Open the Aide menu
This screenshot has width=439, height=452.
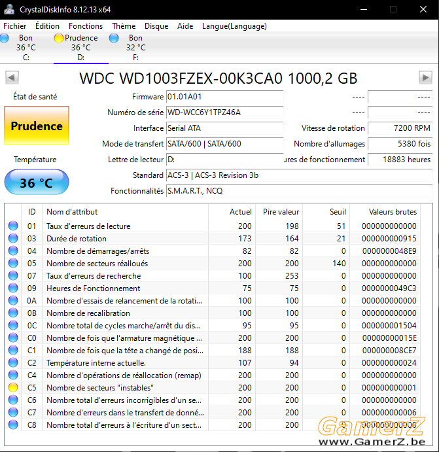pyautogui.click(x=185, y=26)
